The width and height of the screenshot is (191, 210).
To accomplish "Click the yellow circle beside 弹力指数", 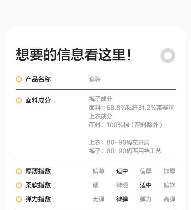I will click(19, 199).
